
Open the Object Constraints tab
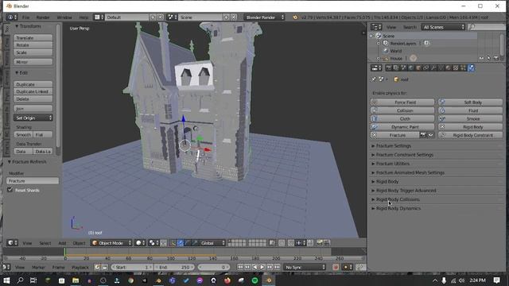(426, 68)
